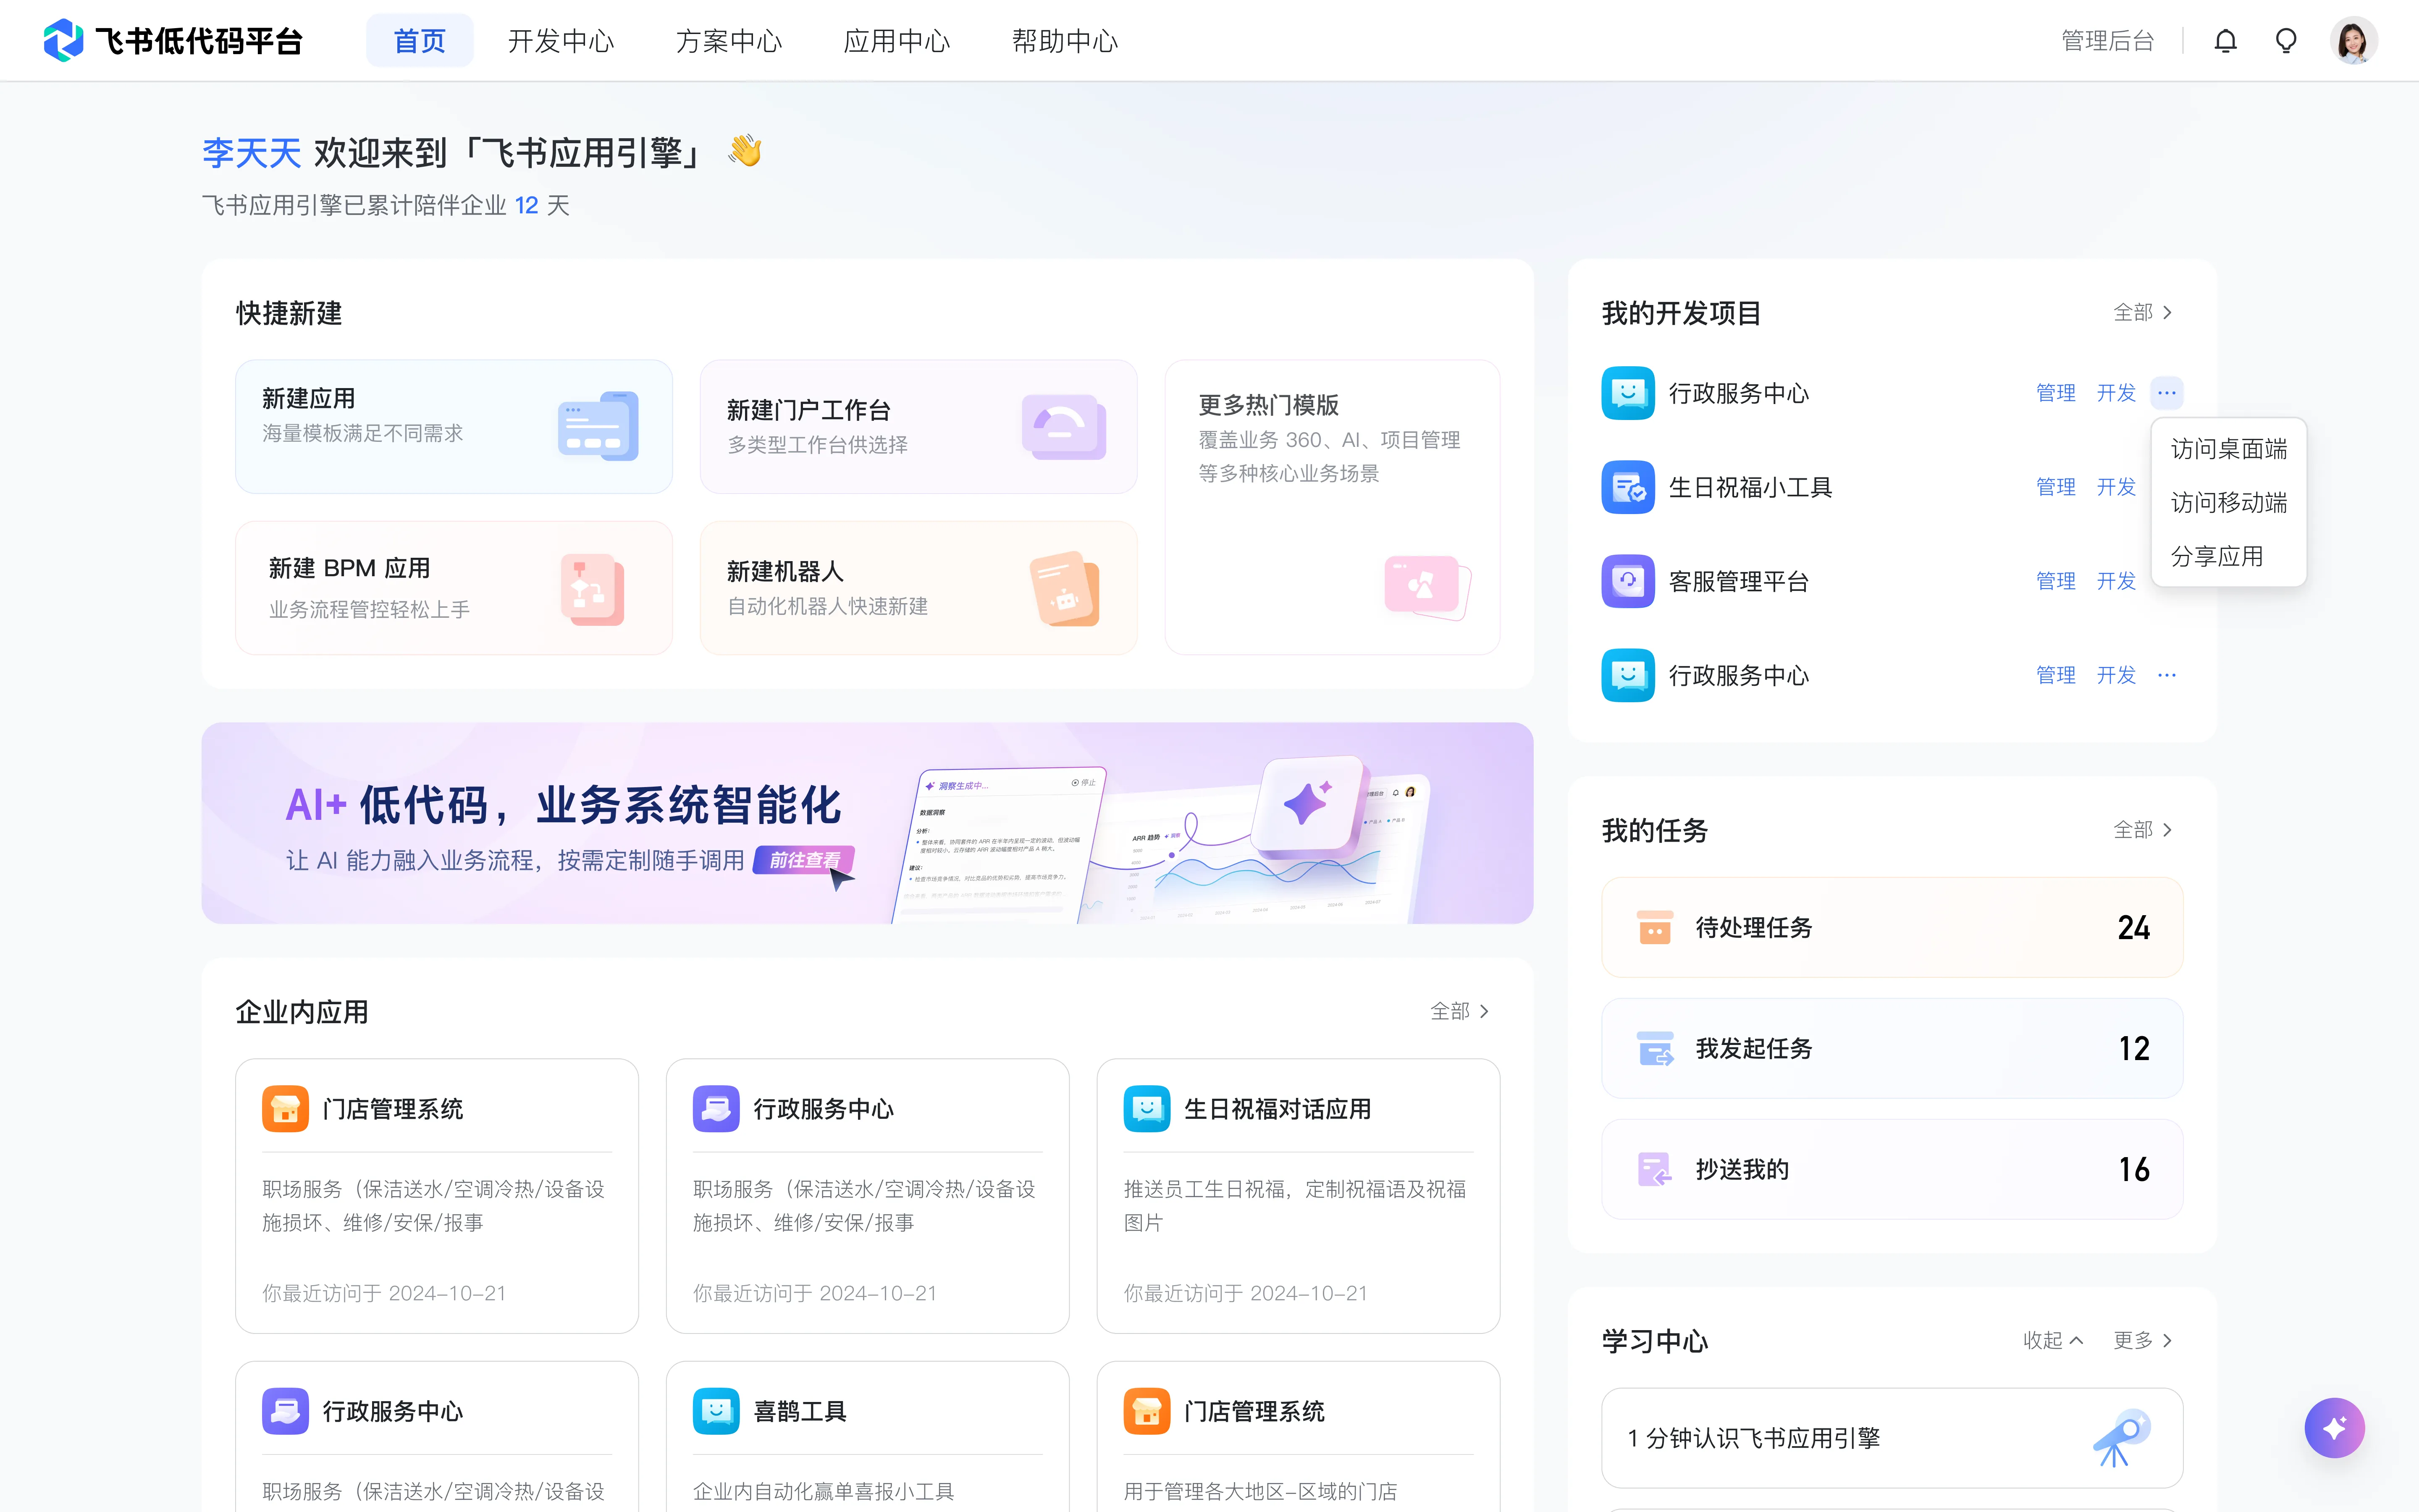The width and height of the screenshot is (2419, 1512).
Task: Click the 新建门户工作台 title text
Action: coord(809,410)
